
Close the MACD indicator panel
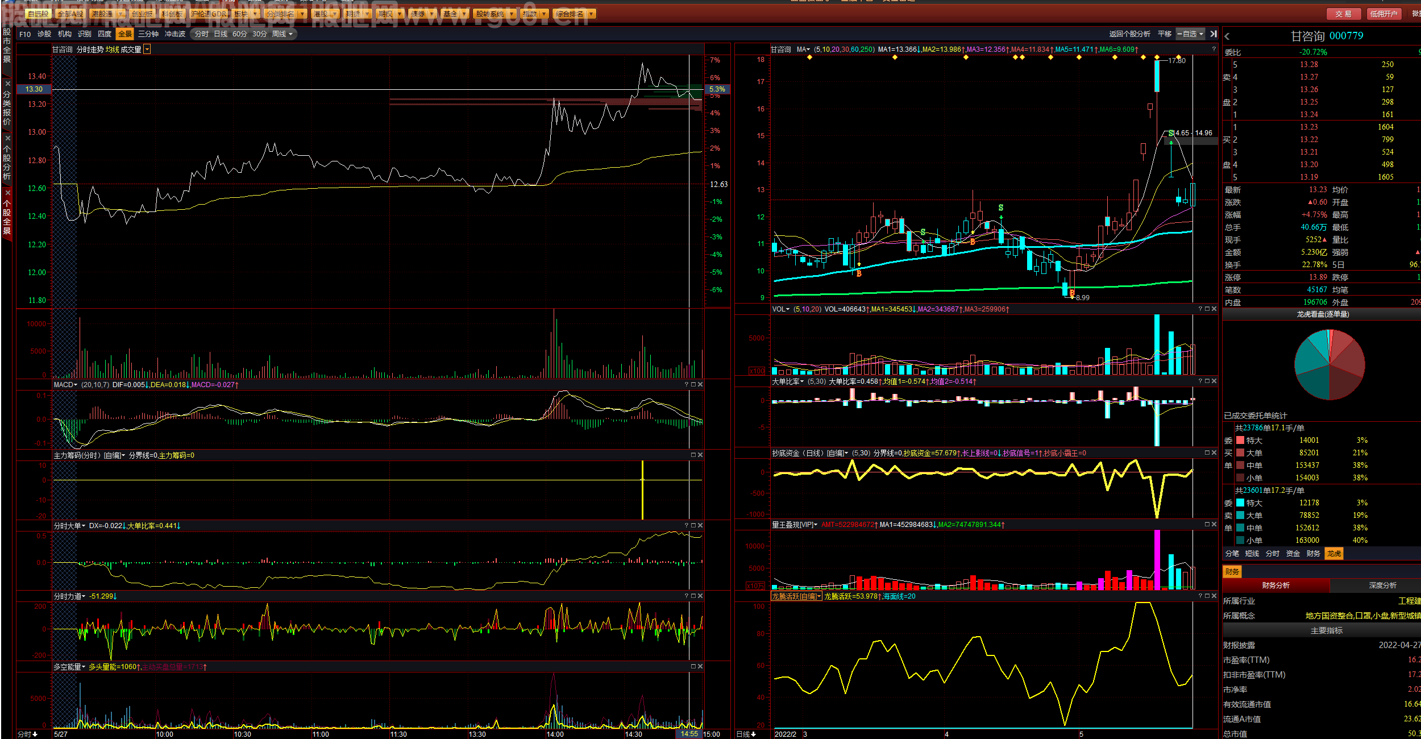[700, 385]
